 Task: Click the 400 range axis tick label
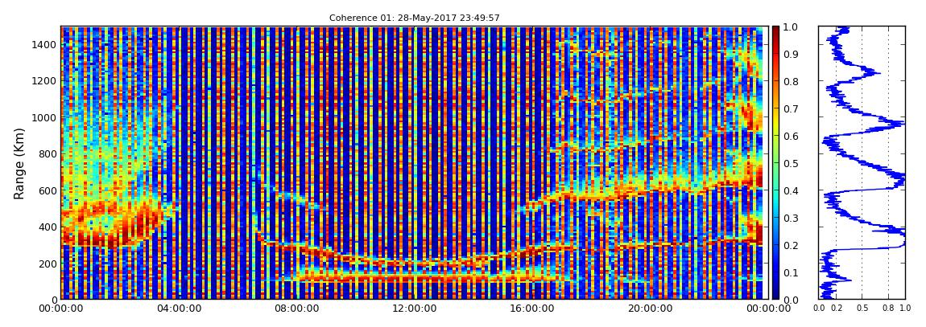point(48,227)
